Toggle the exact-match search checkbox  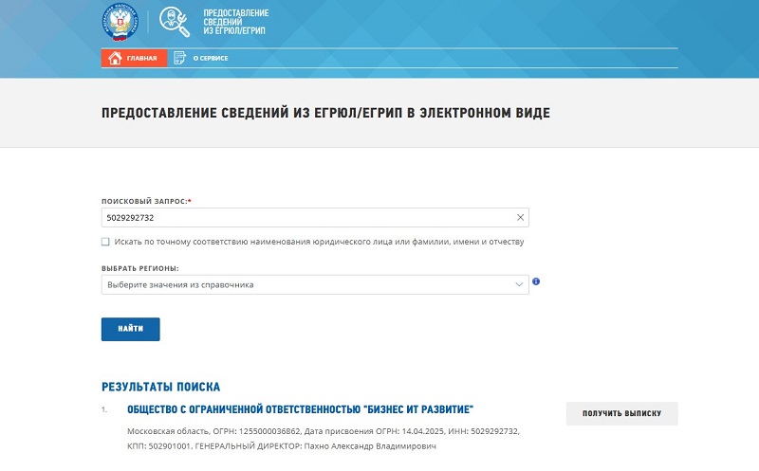tap(105, 242)
